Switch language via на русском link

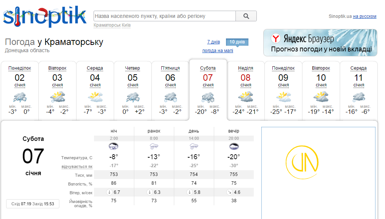364,16
